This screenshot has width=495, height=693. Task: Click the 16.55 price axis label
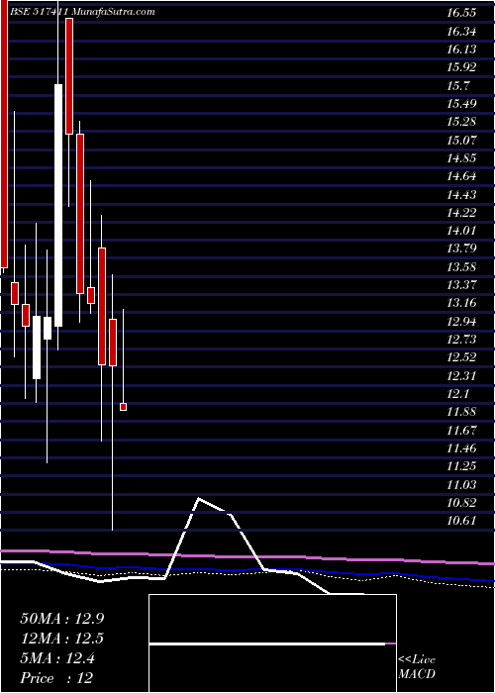[461, 13]
